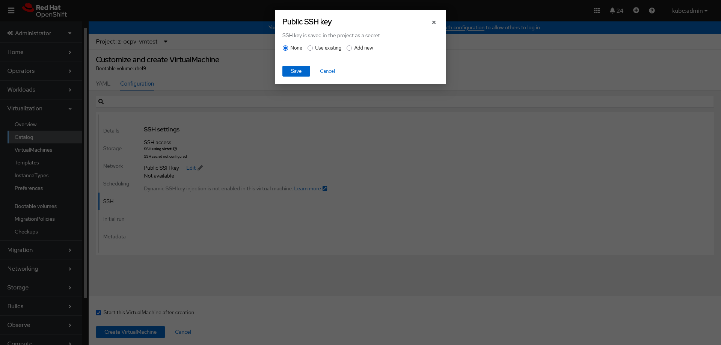Open the help question mark menu

(x=652, y=11)
